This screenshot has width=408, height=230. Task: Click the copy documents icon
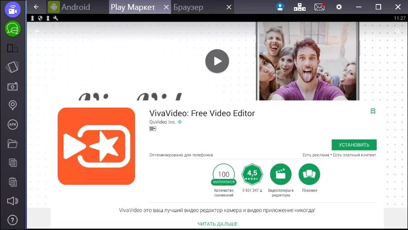pos(13,163)
